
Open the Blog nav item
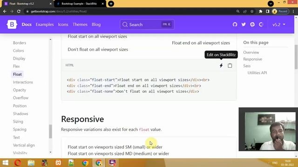96,25
